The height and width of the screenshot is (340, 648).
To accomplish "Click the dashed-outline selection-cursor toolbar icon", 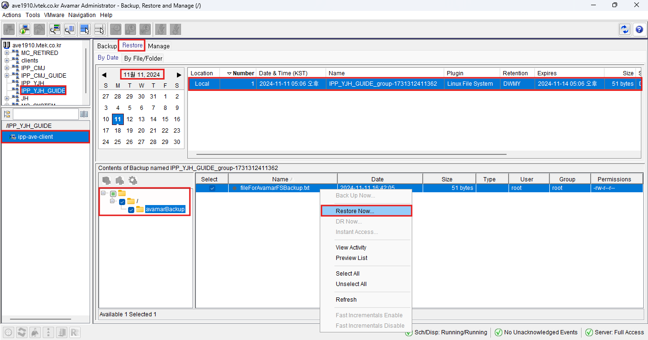I will 100,29.
